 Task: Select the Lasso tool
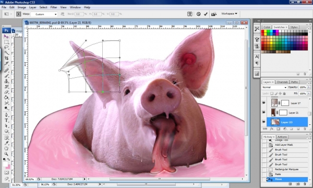point(6,48)
